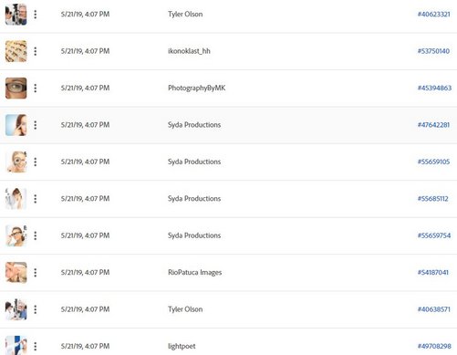The height and width of the screenshot is (355, 457).
Task: Open the three-dot menu for lightpoet row
Action: [x=36, y=346]
